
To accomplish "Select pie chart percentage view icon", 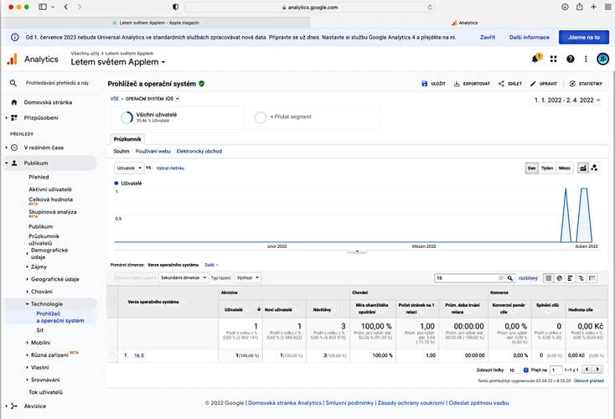I will 560,277.
